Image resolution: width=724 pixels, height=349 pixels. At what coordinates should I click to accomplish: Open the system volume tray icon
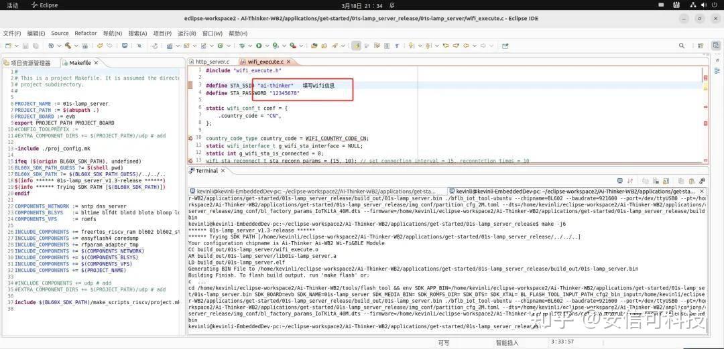(705, 5)
